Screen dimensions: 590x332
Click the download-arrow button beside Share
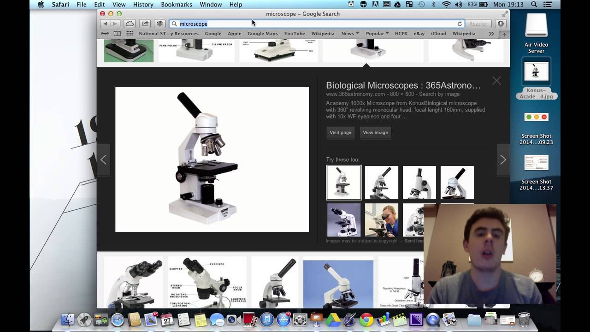[159, 24]
